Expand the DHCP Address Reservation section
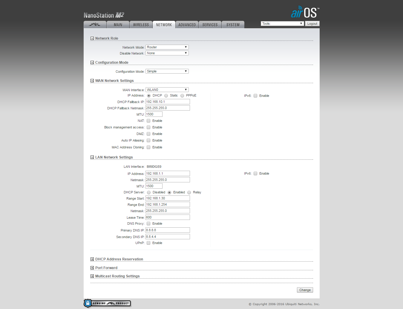Screen dimensions: 403x309 click(x=92, y=259)
